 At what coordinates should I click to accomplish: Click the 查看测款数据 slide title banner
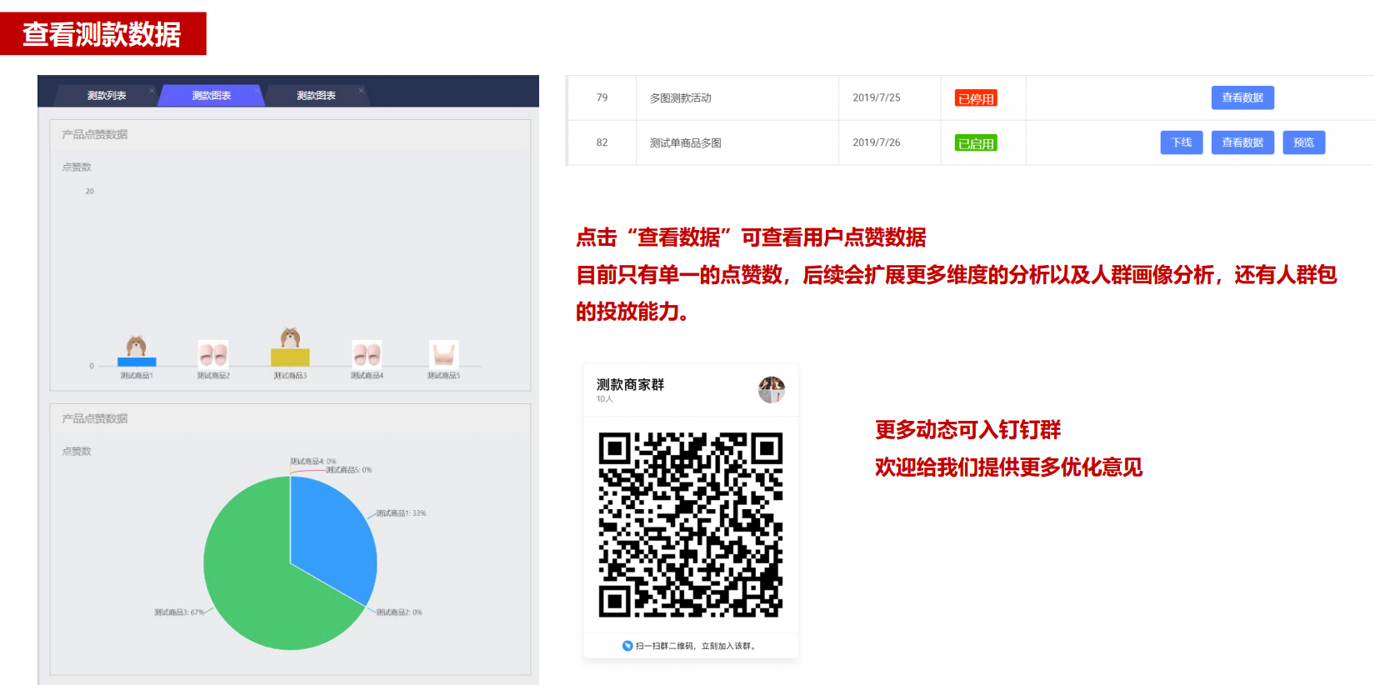click(x=102, y=34)
